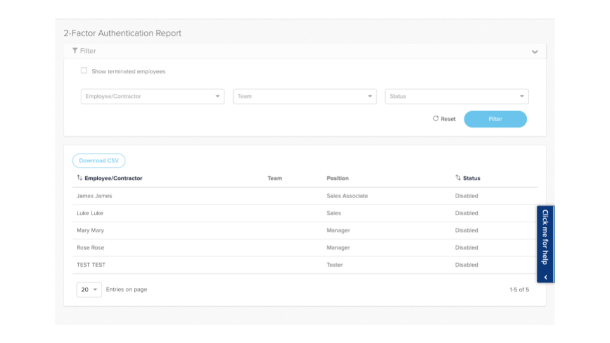Click Disabled status for Rose Rose

pyautogui.click(x=466, y=247)
